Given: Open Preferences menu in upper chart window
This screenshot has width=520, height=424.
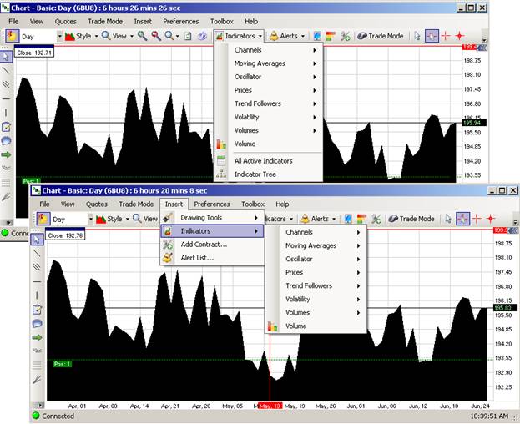Looking at the screenshot, I should click(181, 22).
